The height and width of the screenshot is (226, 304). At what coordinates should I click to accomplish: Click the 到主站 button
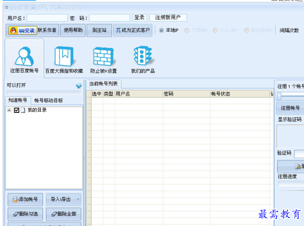click(x=99, y=30)
